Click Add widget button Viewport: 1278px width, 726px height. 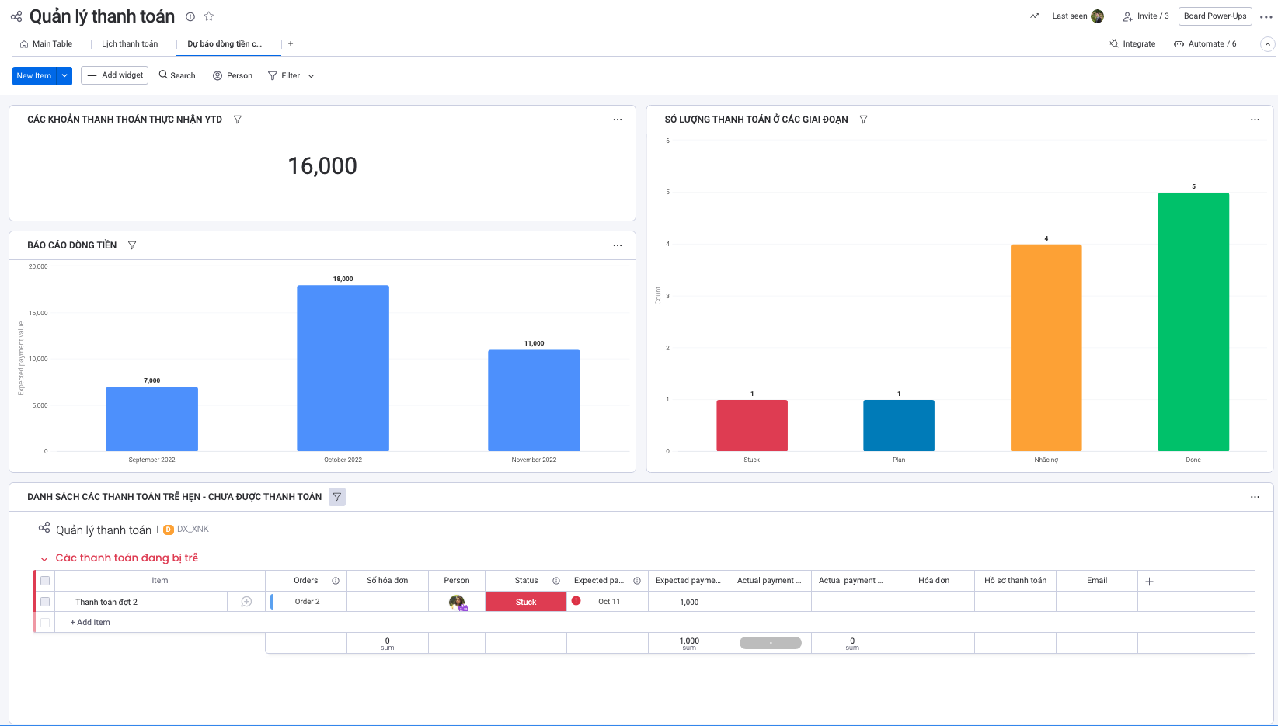point(115,75)
